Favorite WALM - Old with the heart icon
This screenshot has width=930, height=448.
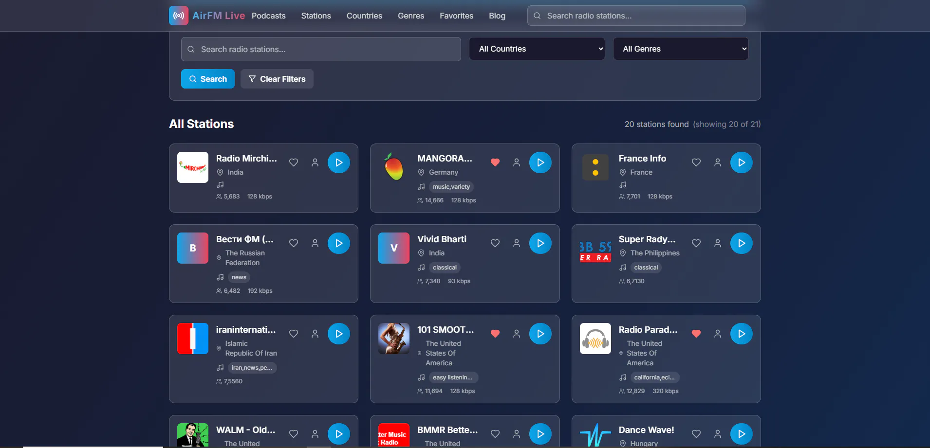tap(294, 434)
